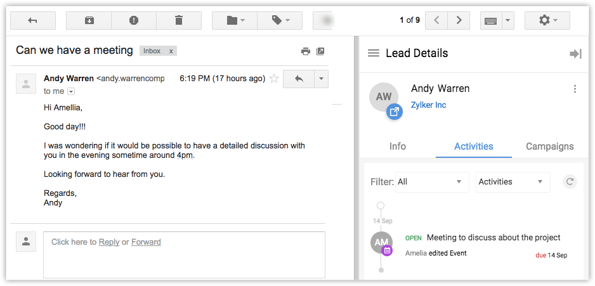This screenshot has height=286, width=595.
Task: Click the back to inbox arrow
Action: coord(33,20)
